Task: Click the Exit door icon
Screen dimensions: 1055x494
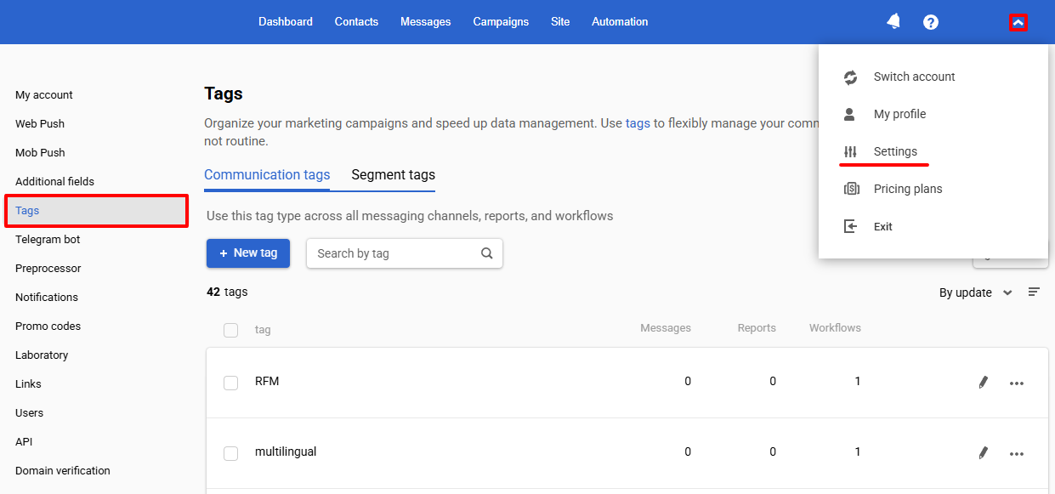Action: (850, 226)
